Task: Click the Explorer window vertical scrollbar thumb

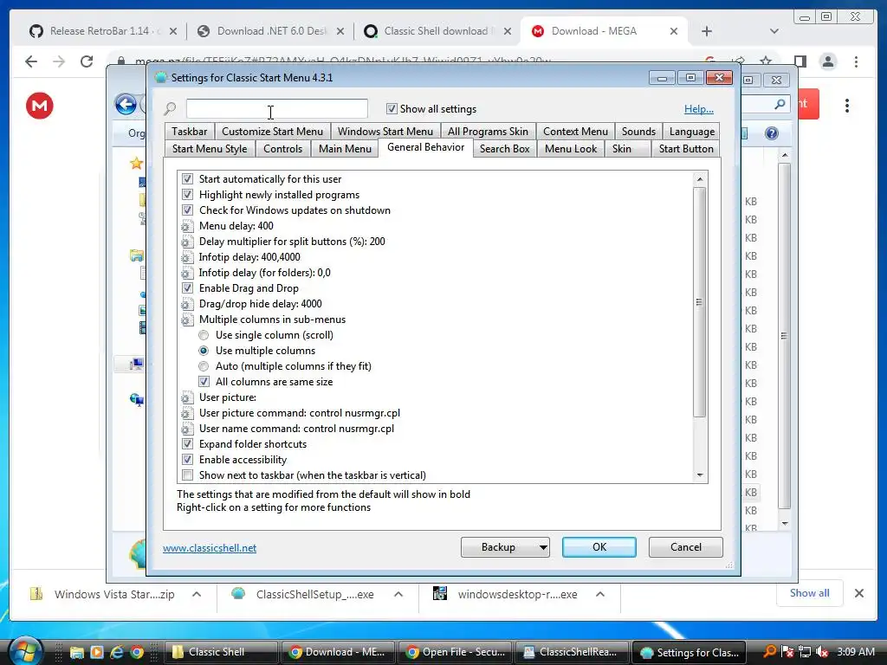Action: pos(784,336)
